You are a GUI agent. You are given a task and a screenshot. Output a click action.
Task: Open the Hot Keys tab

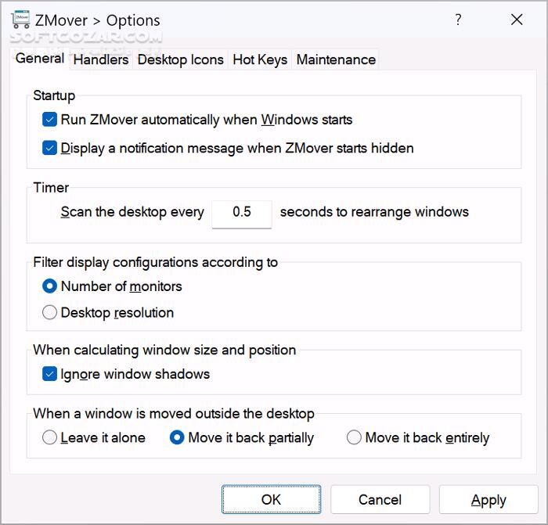(x=260, y=59)
